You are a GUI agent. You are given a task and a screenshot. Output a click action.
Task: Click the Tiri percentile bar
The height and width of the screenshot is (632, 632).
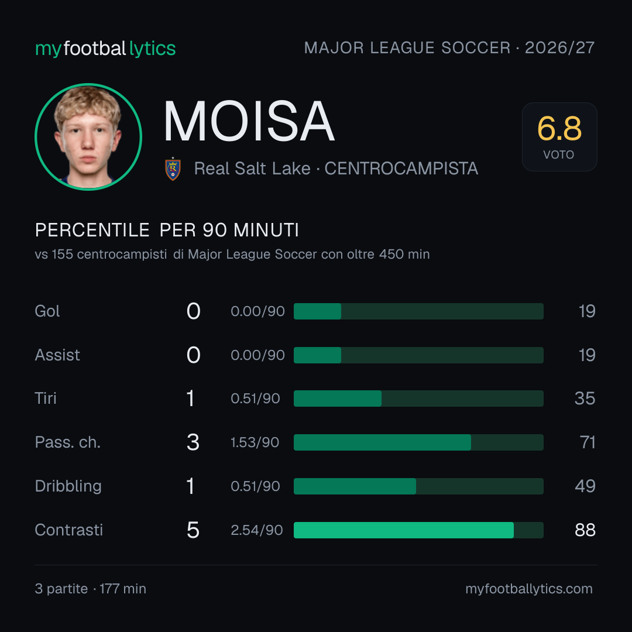pos(418,399)
